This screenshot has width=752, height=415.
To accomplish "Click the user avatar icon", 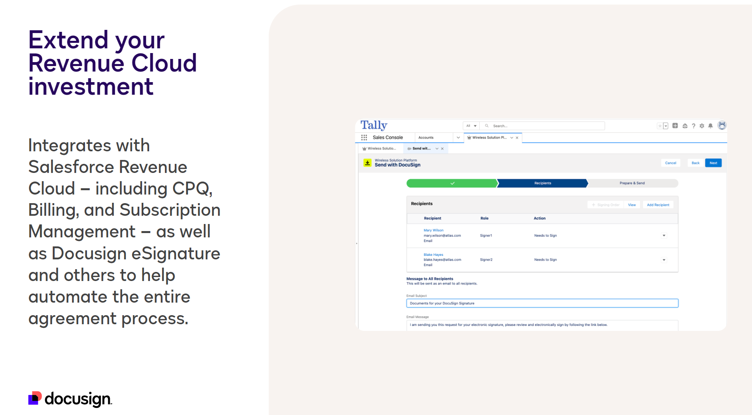I will (722, 125).
